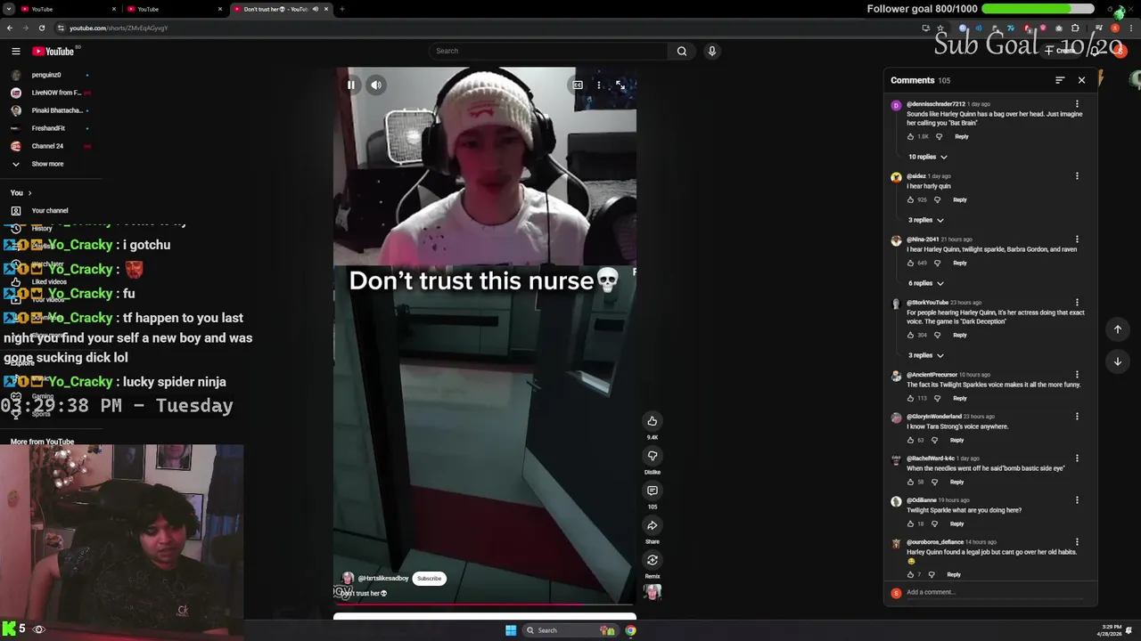Search with your voice microphone
This screenshot has height=641, width=1141.
711,51
